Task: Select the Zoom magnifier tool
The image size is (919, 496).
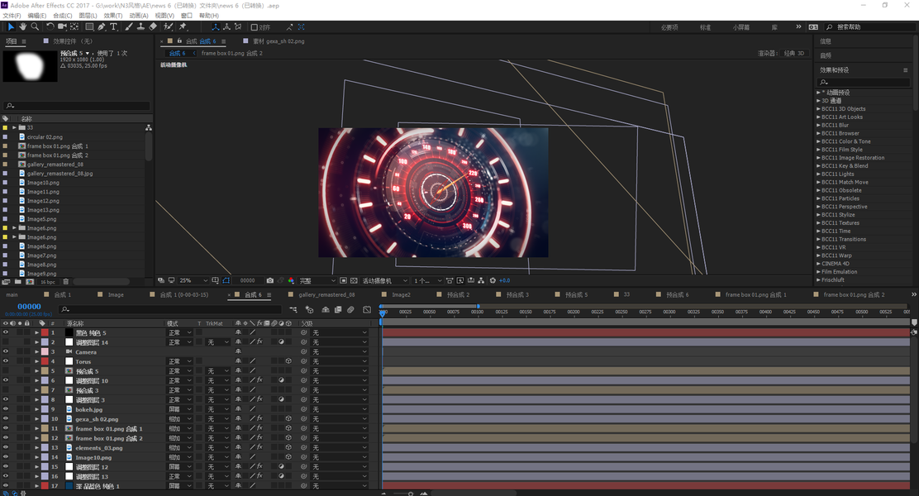Action: pyautogui.click(x=36, y=27)
